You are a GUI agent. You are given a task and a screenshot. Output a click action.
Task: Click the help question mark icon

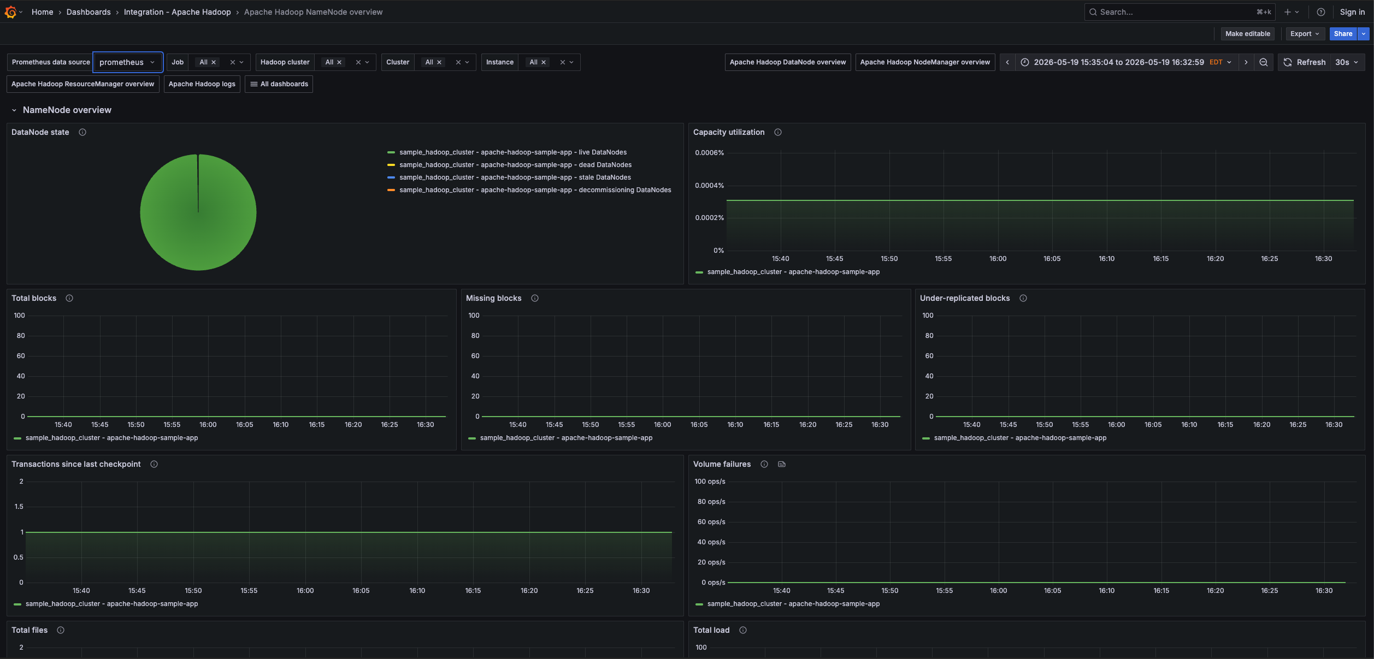1320,12
